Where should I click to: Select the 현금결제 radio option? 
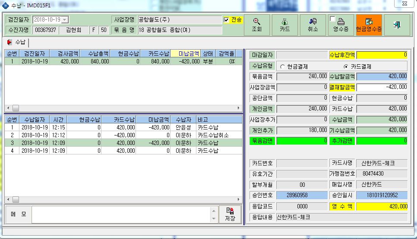tap(282, 67)
